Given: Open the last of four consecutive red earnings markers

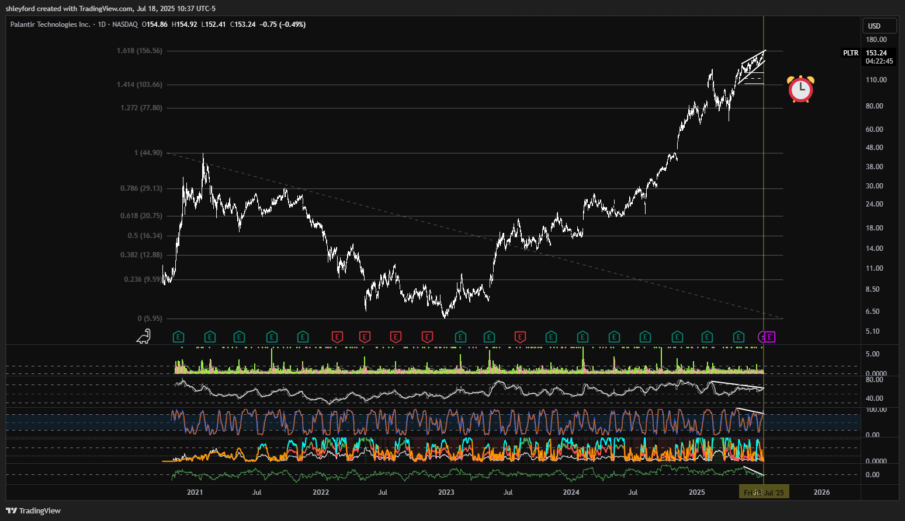Looking at the screenshot, I should [x=427, y=337].
